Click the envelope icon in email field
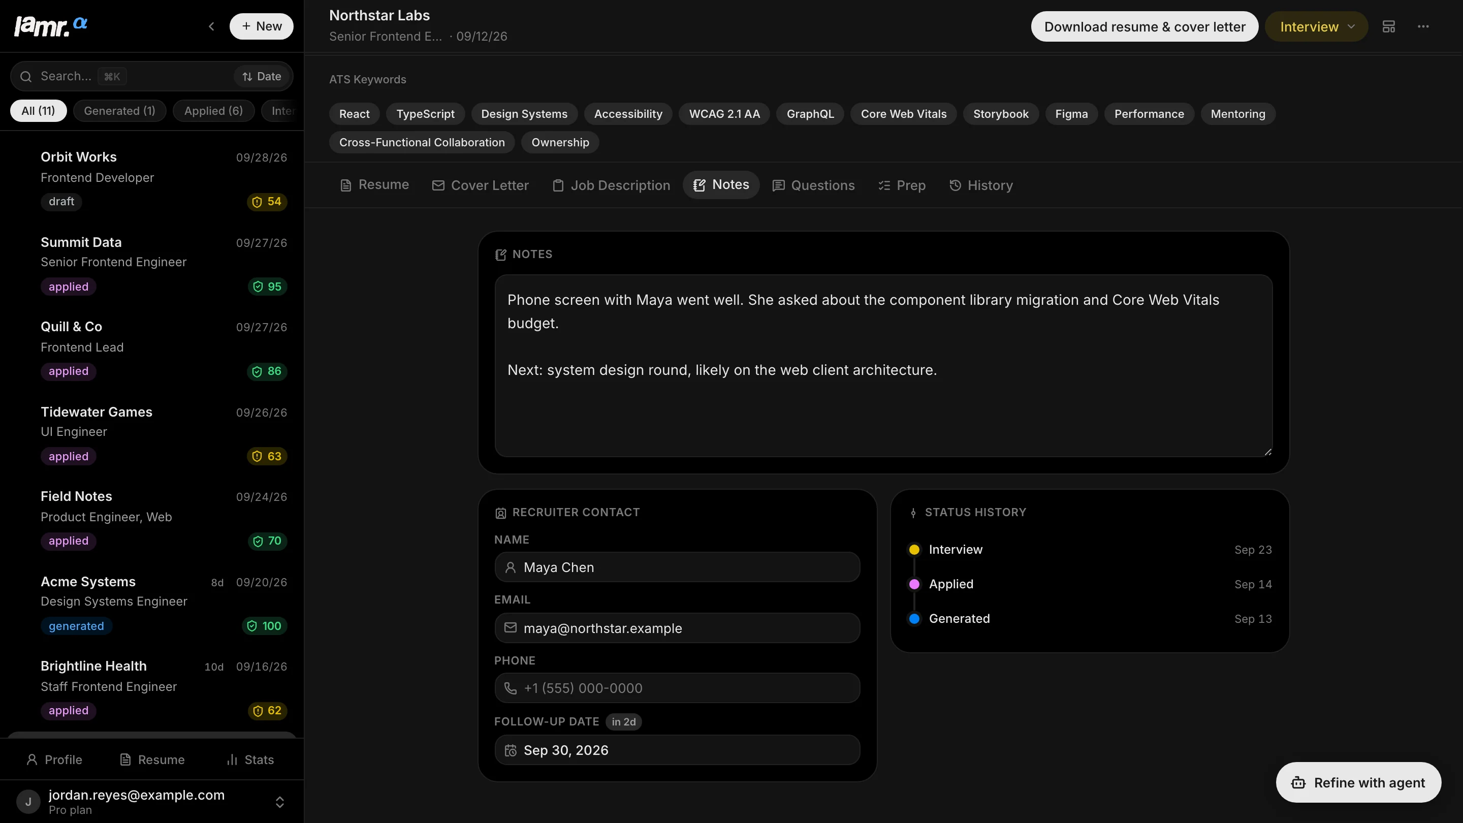 click(x=511, y=627)
